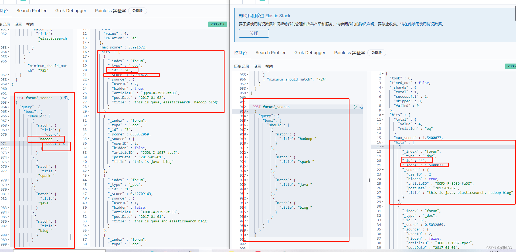Image resolution: width=516 pixels, height=252 pixels.
Task: Click "max_score" : 5.991672 in left response
Action: click(123, 47)
